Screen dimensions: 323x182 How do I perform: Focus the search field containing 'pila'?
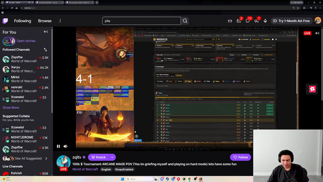coord(141,21)
